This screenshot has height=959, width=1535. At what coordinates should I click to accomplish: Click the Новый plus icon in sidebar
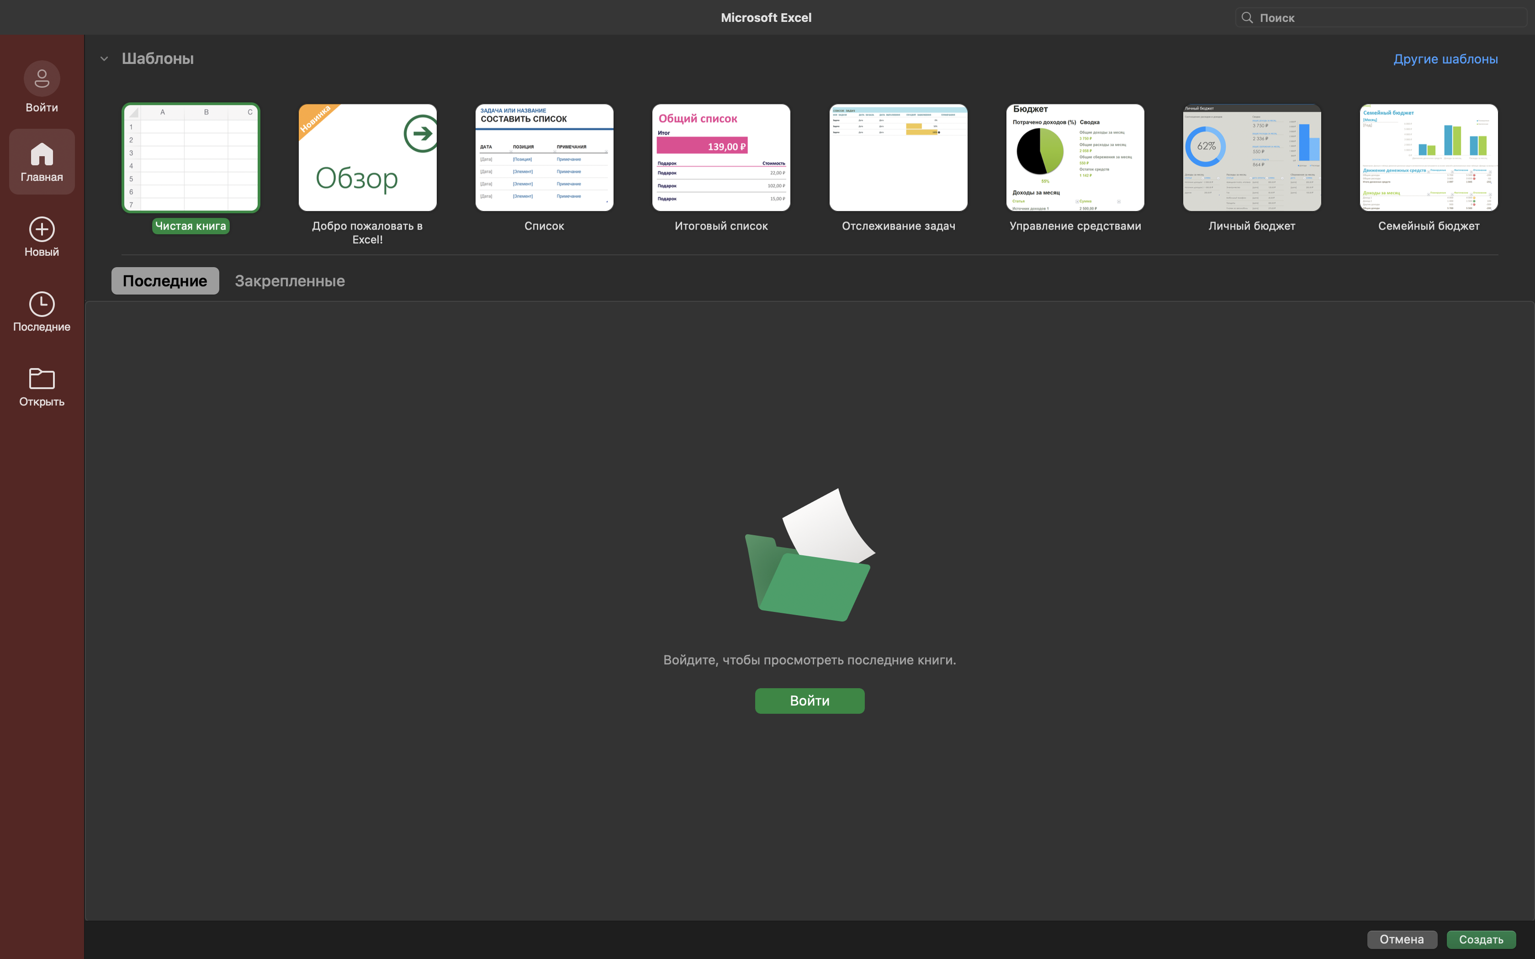(x=42, y=230)
